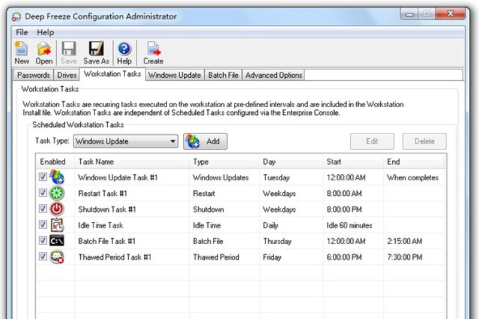Sort tasks by the Task Name column header
The height and width of the screenshot is (319, 479).
point(96,162)
